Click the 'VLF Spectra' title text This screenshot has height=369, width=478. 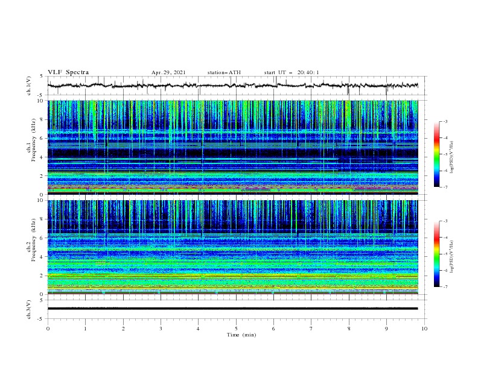(68, 72)
